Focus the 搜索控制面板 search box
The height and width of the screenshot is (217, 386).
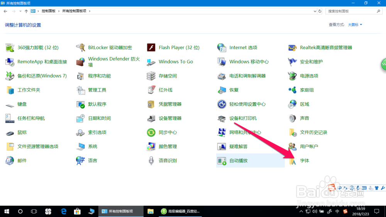point(354,11)
